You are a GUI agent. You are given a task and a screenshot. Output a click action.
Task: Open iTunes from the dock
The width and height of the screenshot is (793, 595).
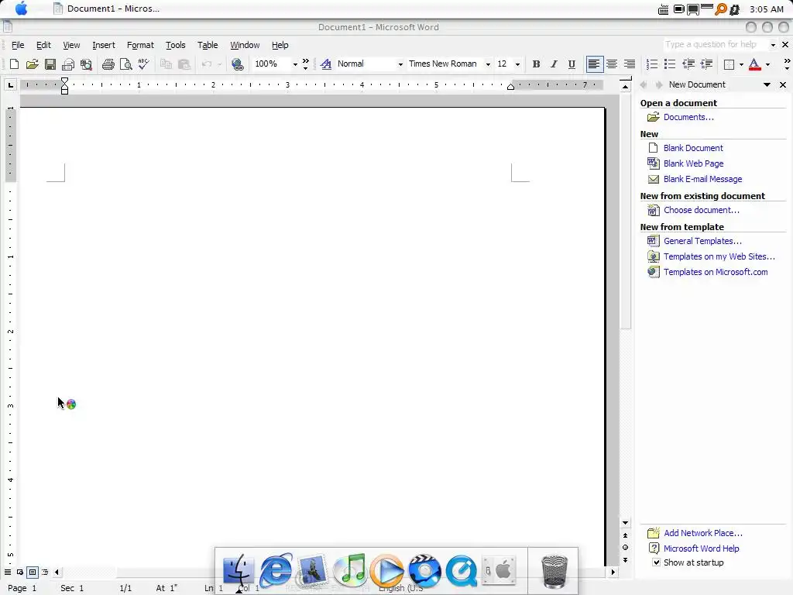click(x=350, y=569)
